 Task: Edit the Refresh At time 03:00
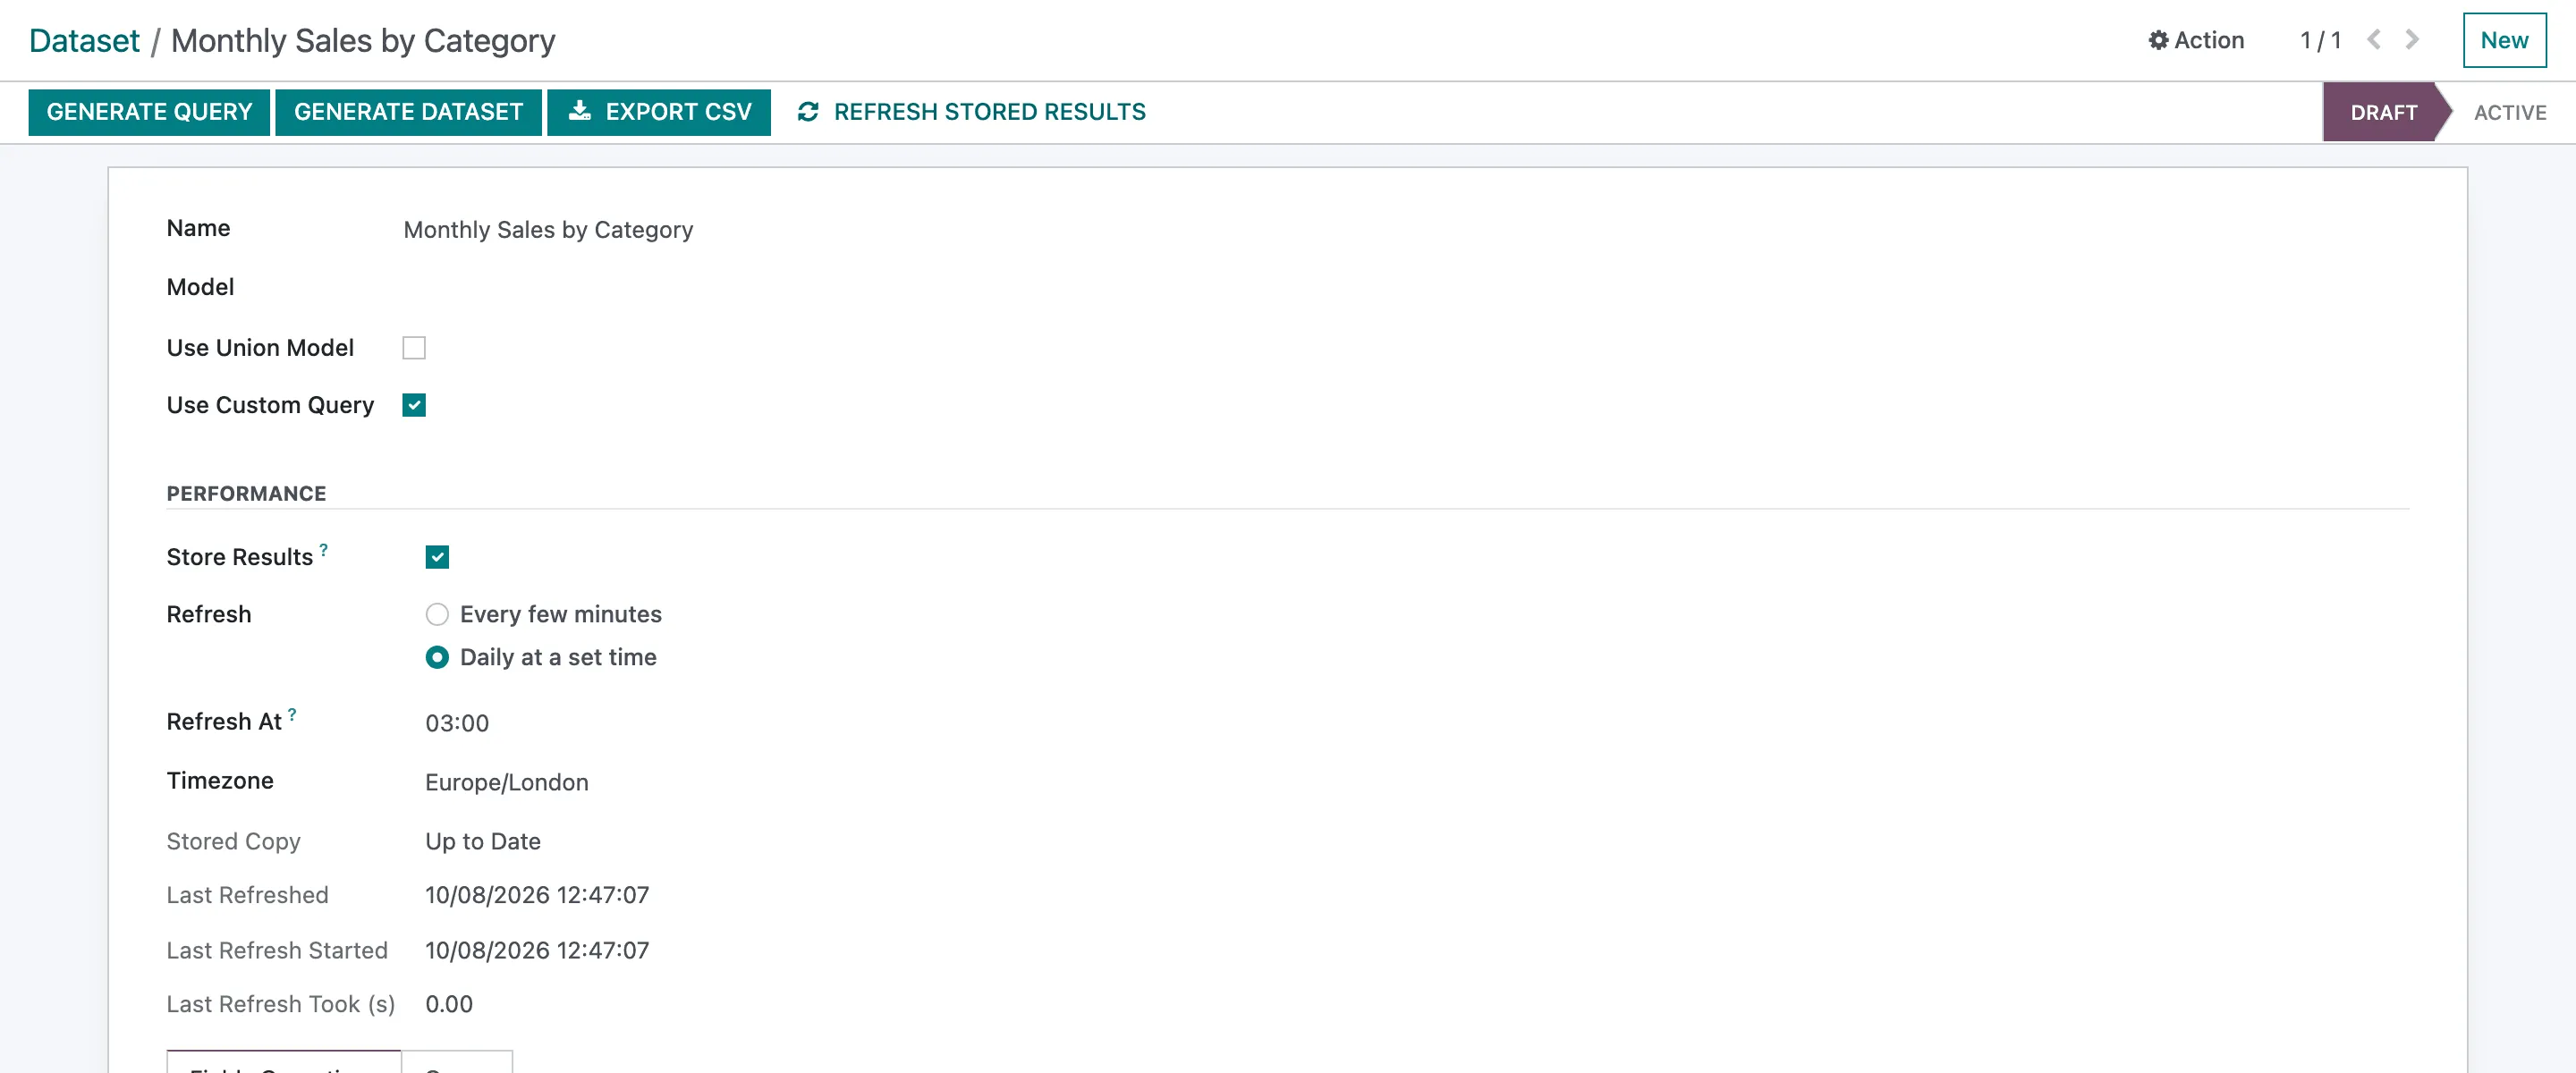point(457,723)
